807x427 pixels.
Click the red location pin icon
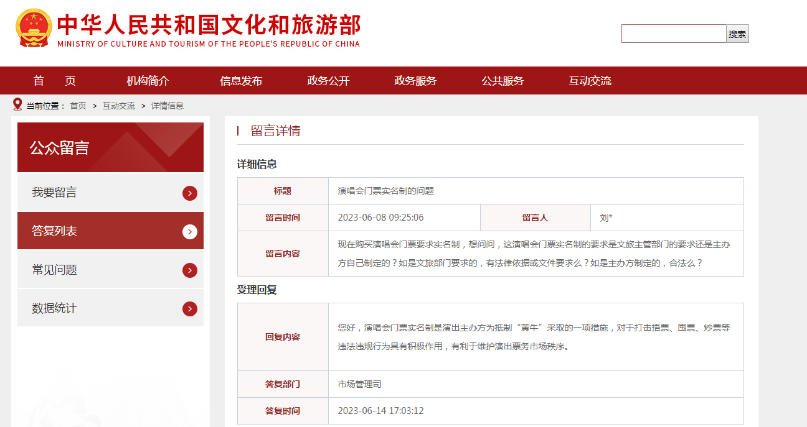[17, 104]
